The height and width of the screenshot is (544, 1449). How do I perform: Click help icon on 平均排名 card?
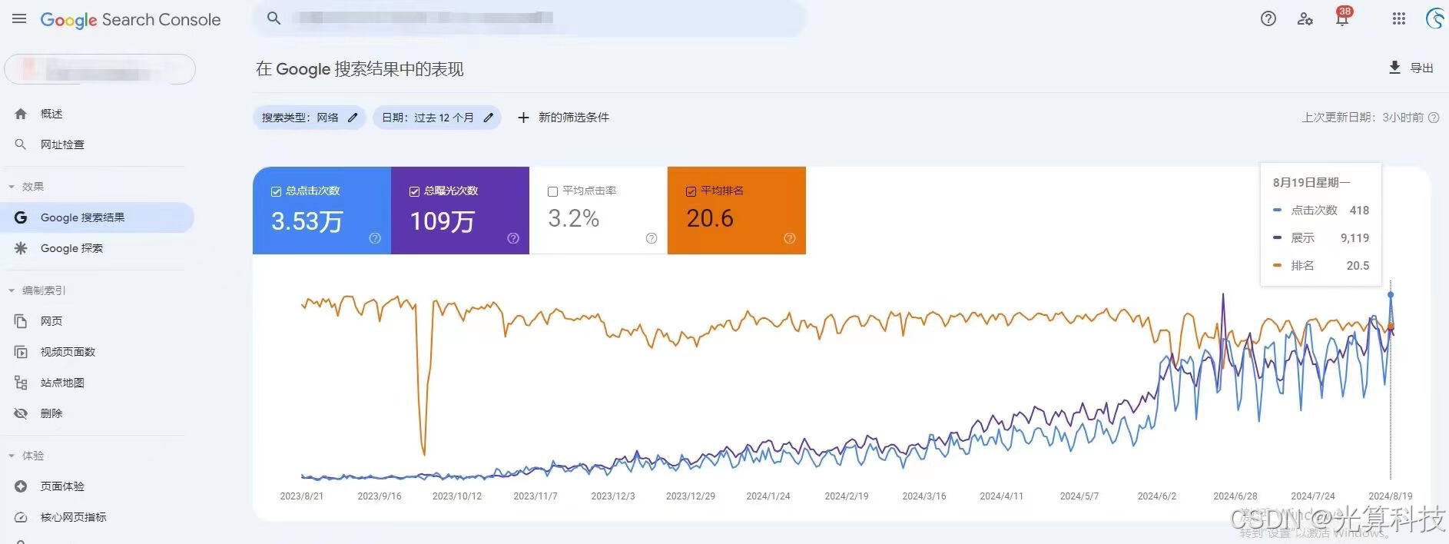click(790, 238)
